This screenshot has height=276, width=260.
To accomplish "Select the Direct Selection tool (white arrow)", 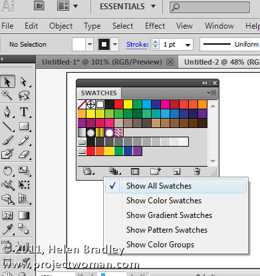I will click(x=23, y=81).
